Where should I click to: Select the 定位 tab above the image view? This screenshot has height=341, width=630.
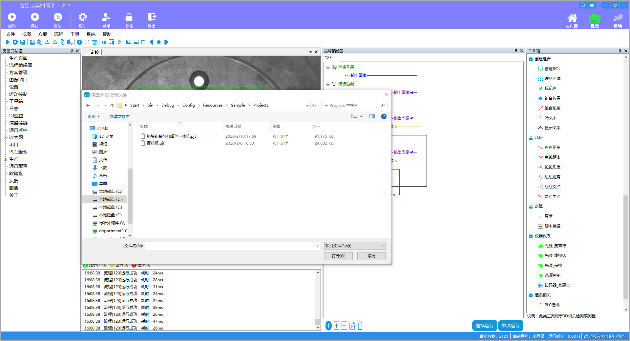(x=94, y=52)
